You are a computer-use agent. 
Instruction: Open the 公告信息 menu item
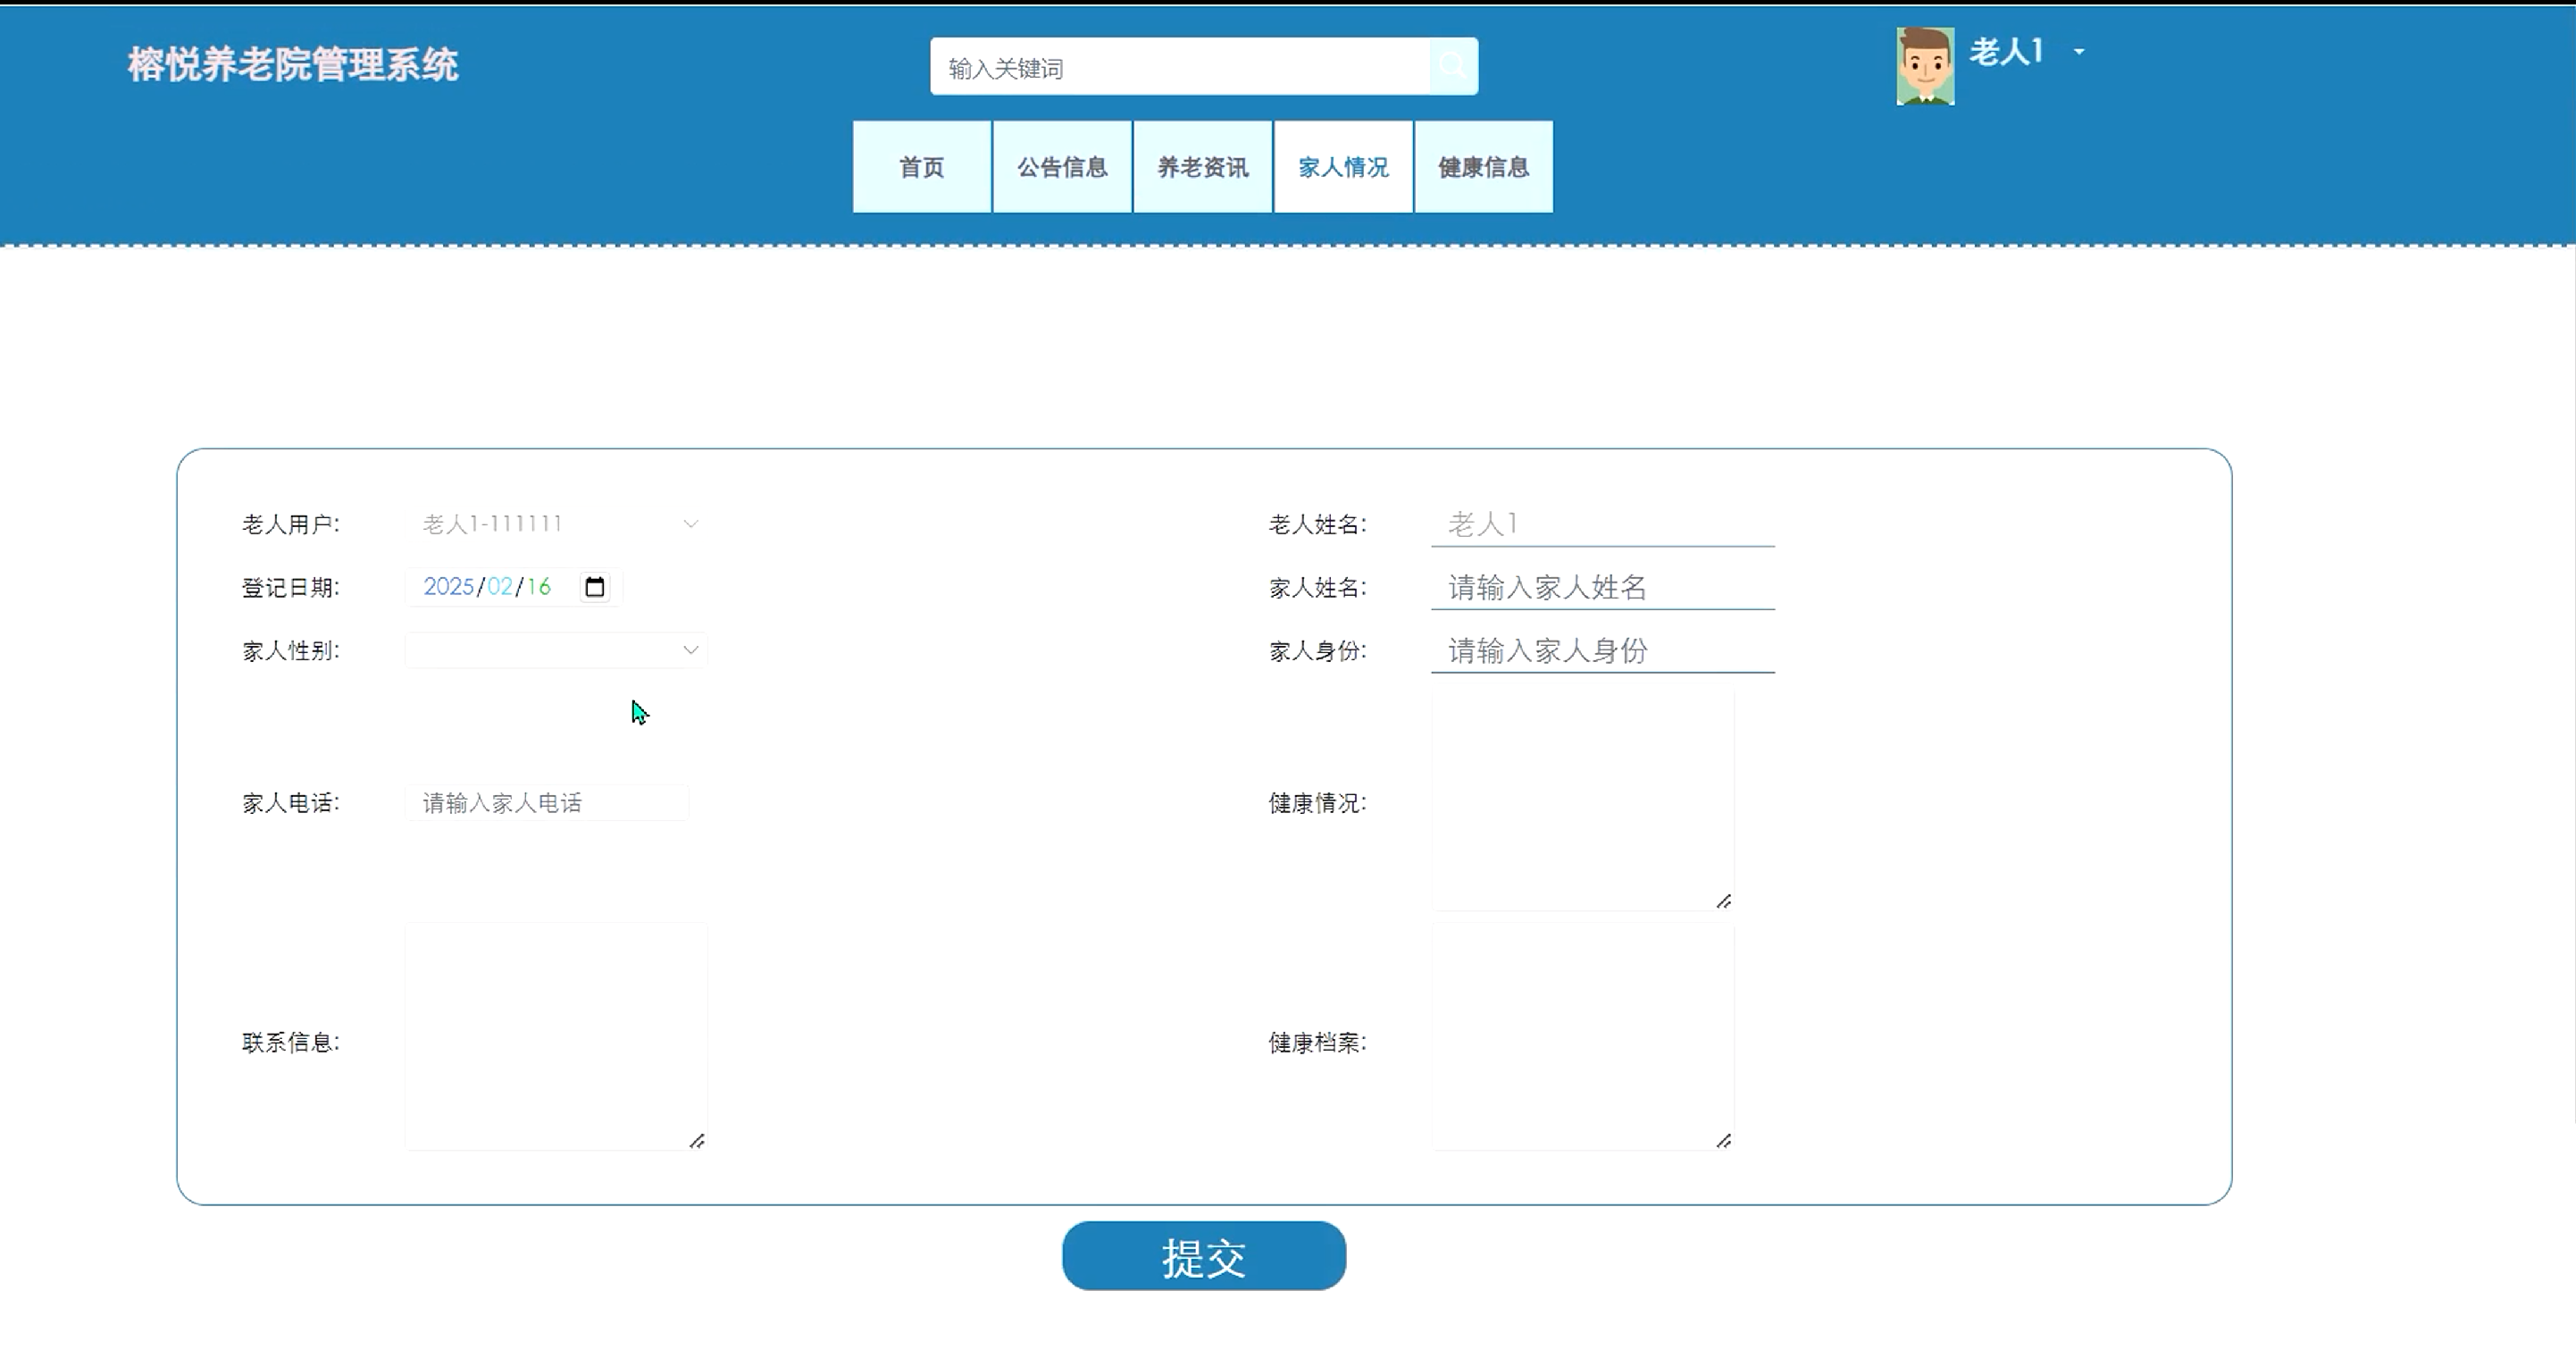(x=1062, y=167)
